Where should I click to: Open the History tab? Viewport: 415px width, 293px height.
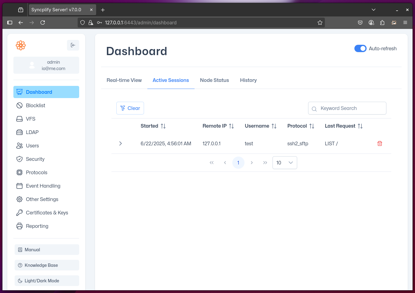[248, 80]
